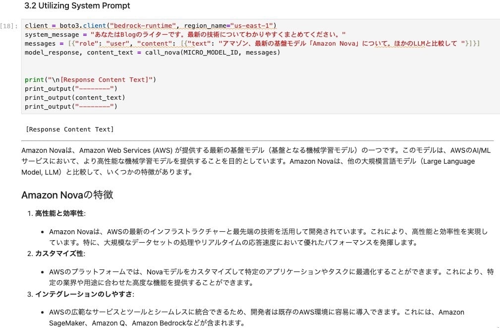Viewport: 500px width, 328px height.
Task: Click the text "SageMaker、Amazon Q、Amazon Bedrock" in the last bullet
Action: point(117,323)
